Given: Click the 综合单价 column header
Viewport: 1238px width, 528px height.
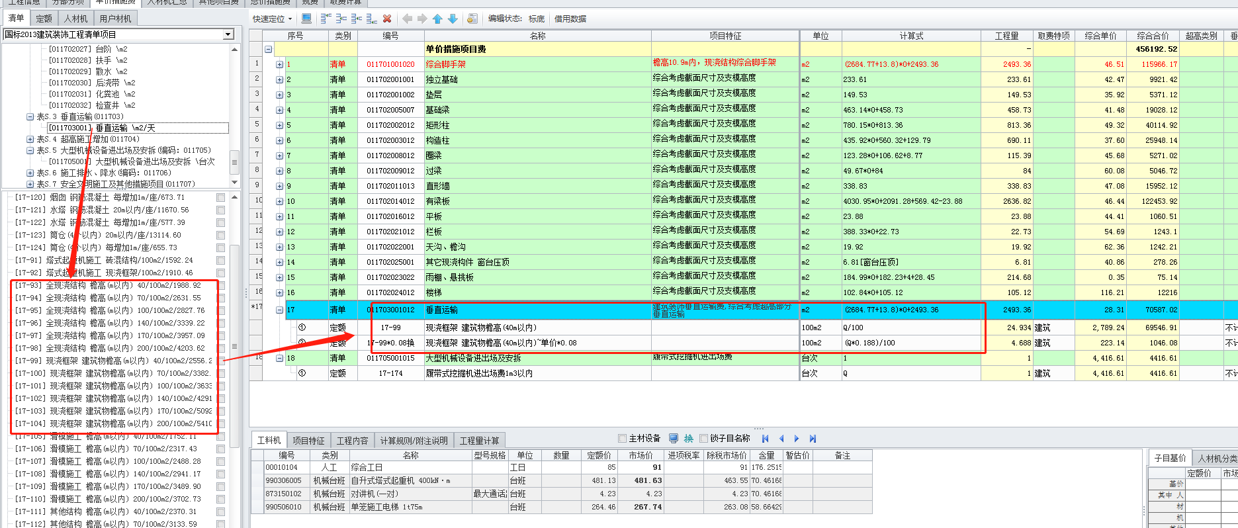Looking at the screenshot, I should 1100,36.
